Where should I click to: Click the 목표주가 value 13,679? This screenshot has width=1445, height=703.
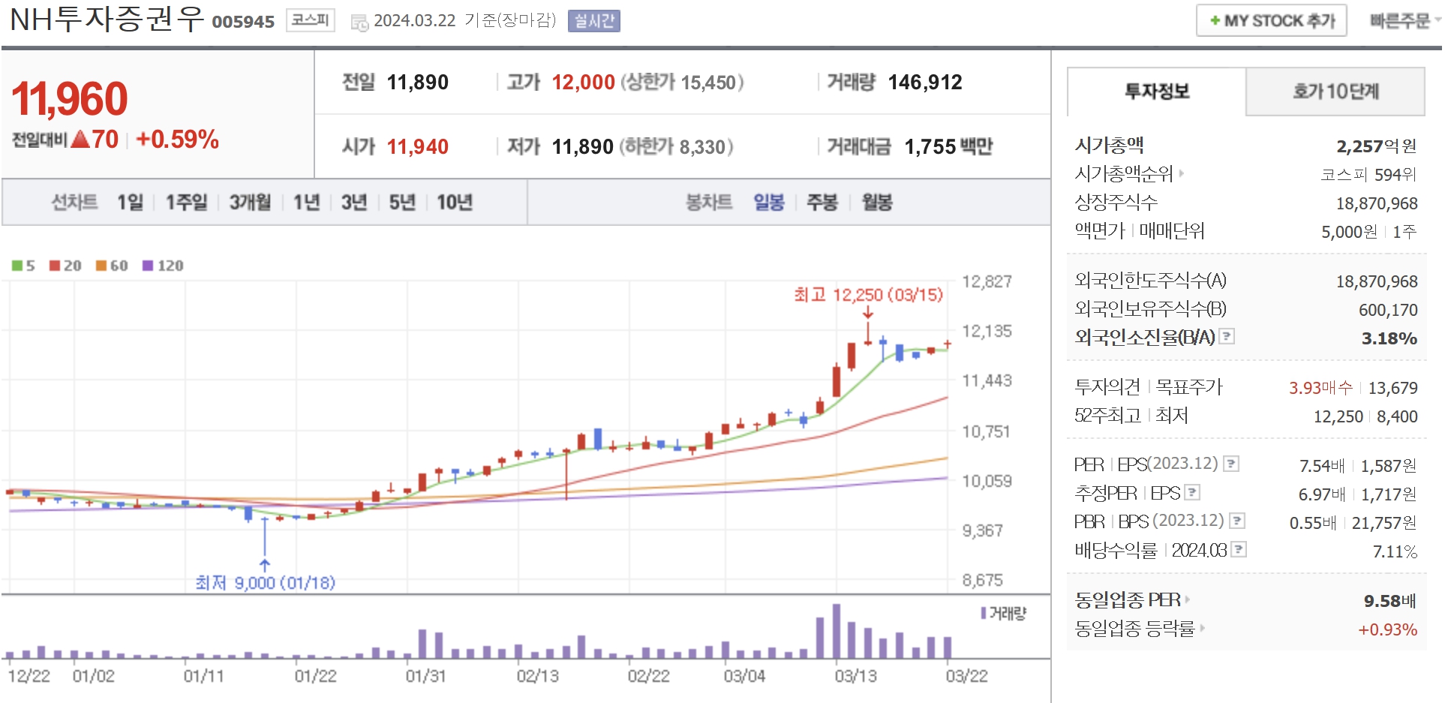[x=1392, y=388]
